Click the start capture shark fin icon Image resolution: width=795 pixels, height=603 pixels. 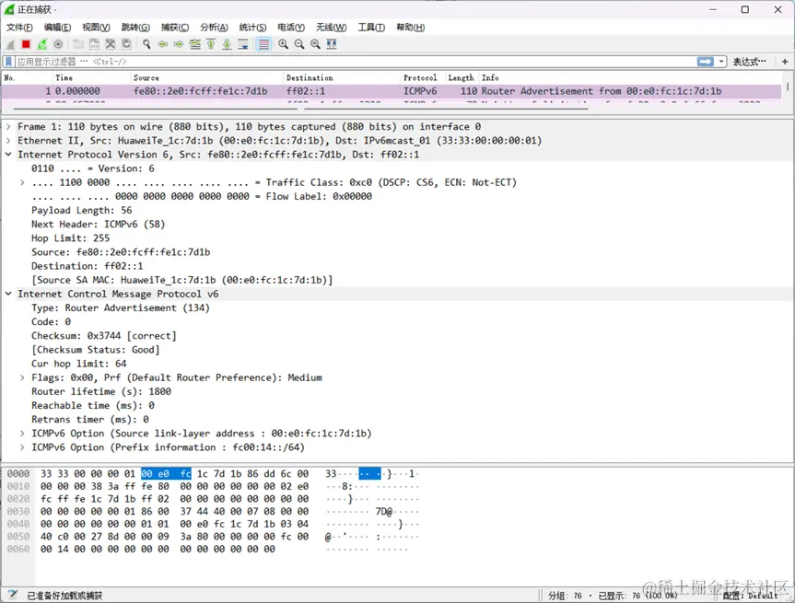pyautogui.click(x=10, y=44)
